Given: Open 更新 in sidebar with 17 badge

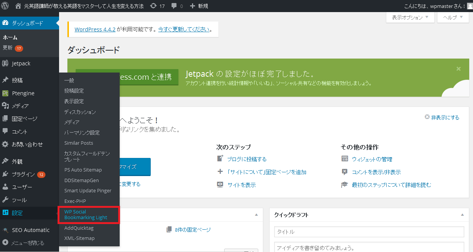Looking at the screenshot, I should [x=13, y=48].
